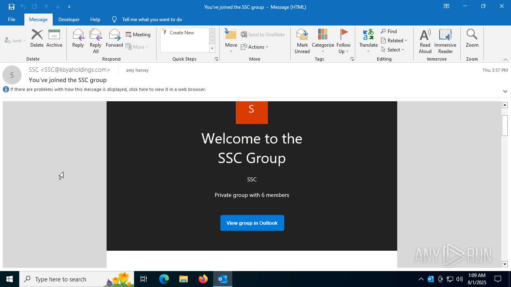511x287 pixels.
Task: Open the Move dropdown
Action: (231, 41)
